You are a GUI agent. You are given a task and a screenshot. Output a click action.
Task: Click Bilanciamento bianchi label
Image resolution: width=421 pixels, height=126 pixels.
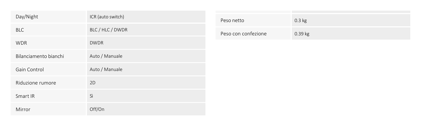click(40, 56)
